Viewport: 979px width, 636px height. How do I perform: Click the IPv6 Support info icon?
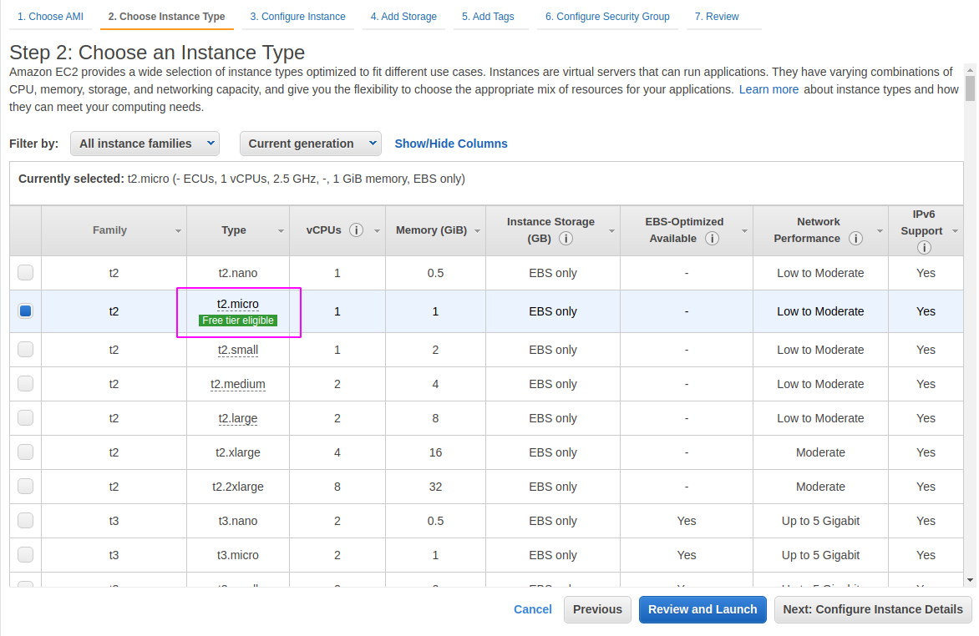click(x=924, y=248)
